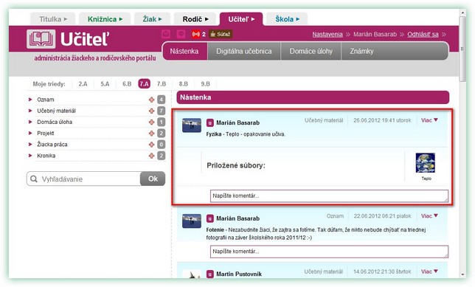Add new Žiacka práca with plus icon
475x287 pixels.
[151, 145]
